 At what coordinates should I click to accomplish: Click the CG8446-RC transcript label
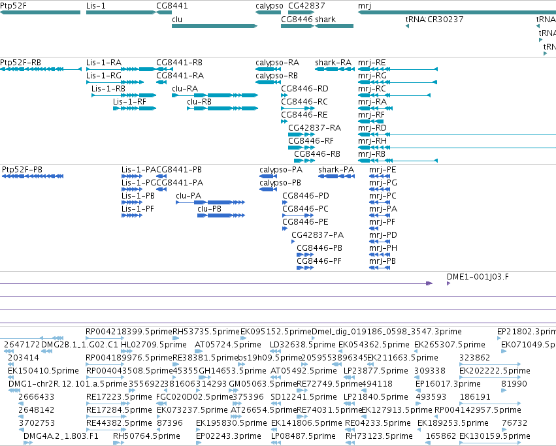click(304, 102)
